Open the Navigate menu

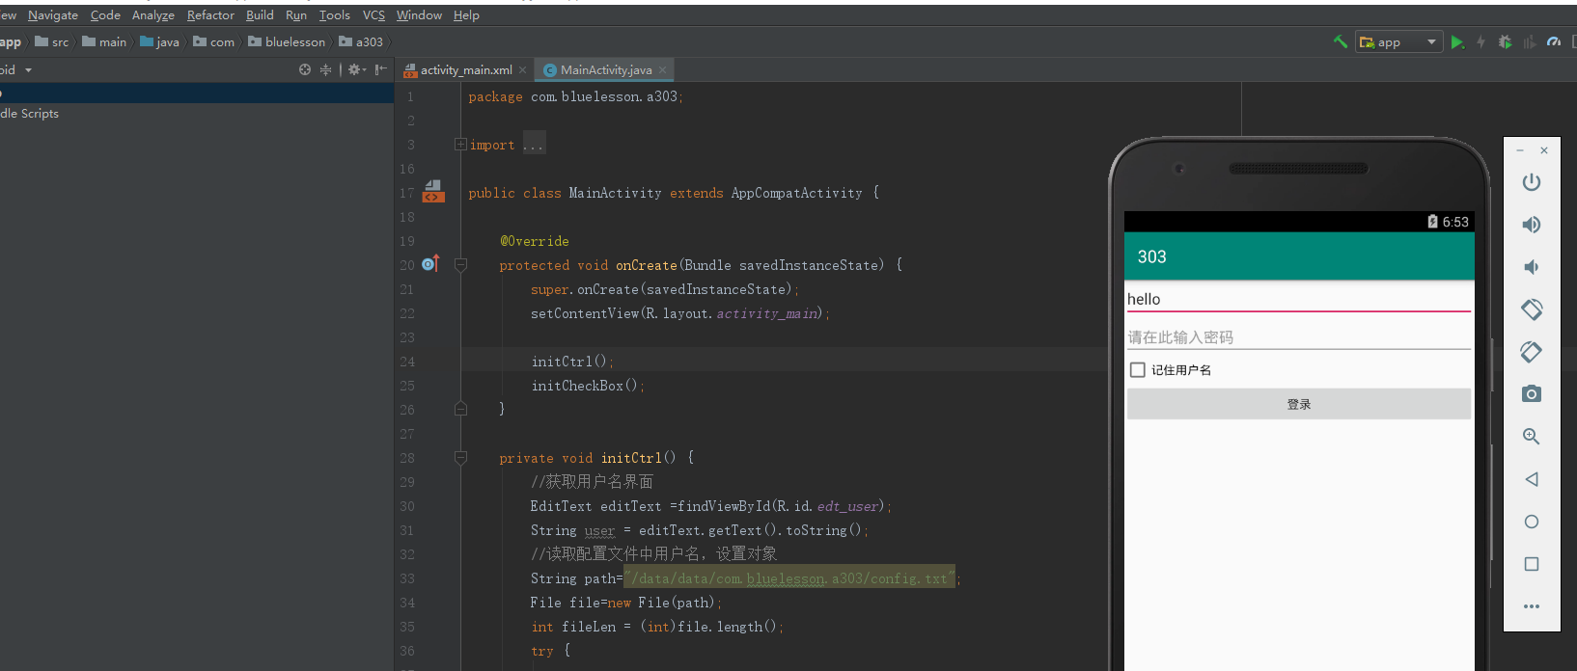click(53, 15)
